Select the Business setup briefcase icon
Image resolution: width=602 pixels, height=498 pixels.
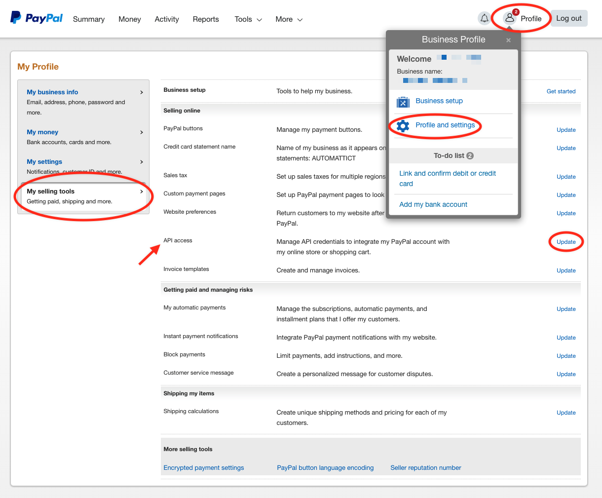point(403,102)
